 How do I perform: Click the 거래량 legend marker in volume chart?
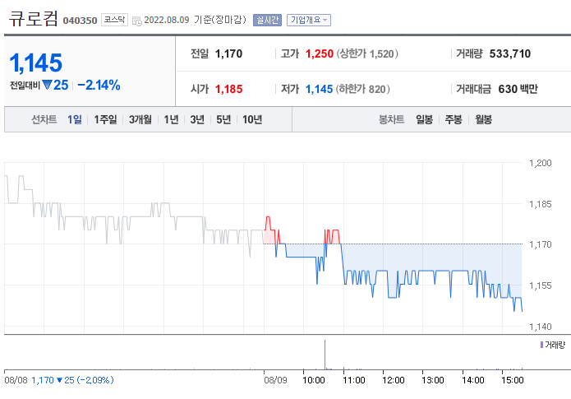[x=542, y=345]
